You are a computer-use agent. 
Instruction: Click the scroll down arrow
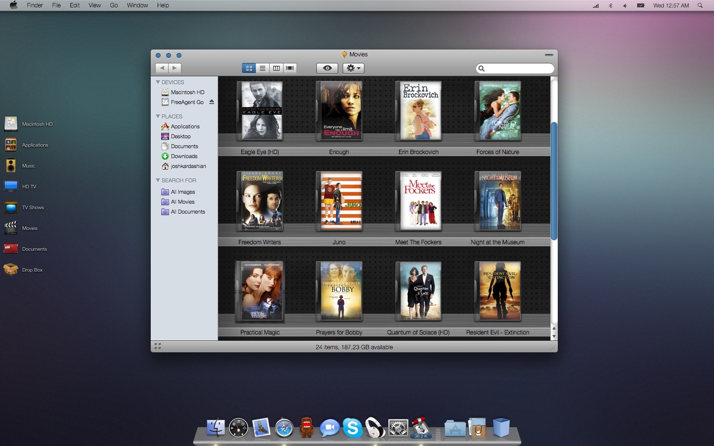(554, 336)
